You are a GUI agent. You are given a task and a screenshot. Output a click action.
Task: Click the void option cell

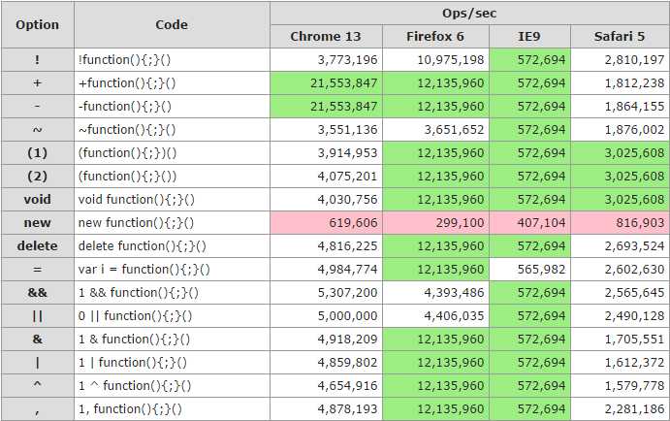point(37,200)
